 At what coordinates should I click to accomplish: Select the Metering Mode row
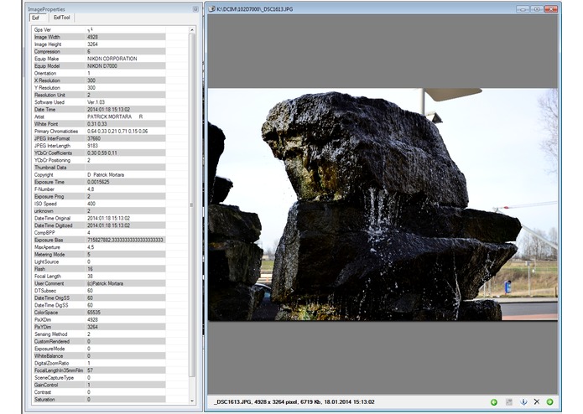[99, 254]
